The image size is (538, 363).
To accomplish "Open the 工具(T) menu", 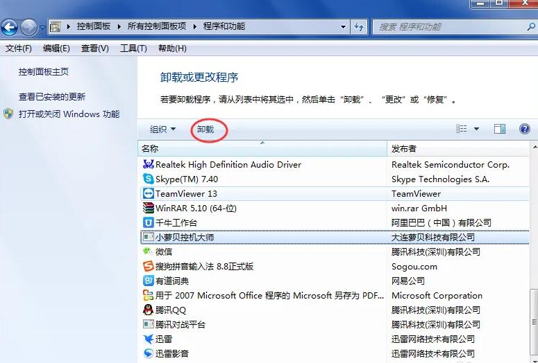I will pyautogui.click(x=133, y=48).
